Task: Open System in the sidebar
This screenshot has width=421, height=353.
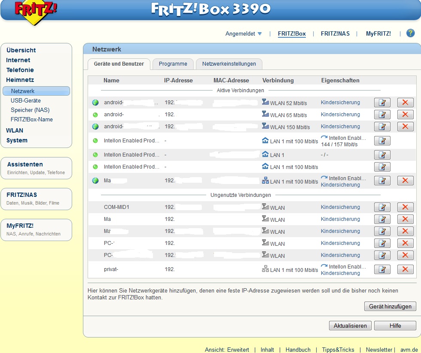Action: coord(17,140)
